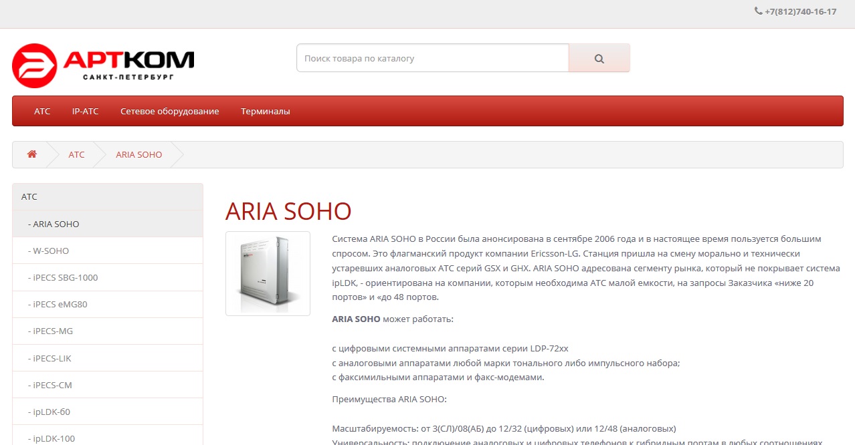
Task: Select ARIA SOHO in the sidebar list
Action: 108,224
